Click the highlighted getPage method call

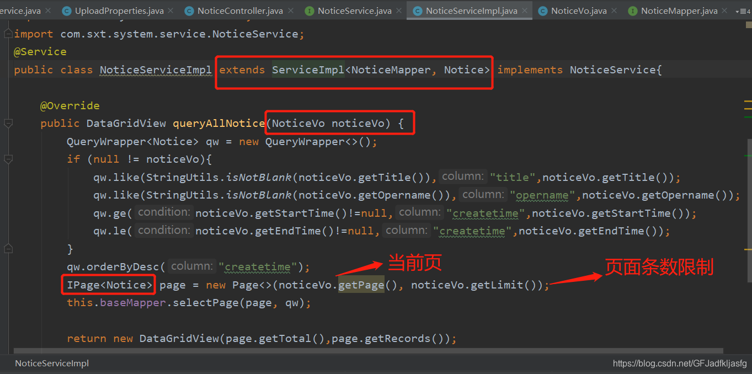(361, 285)
